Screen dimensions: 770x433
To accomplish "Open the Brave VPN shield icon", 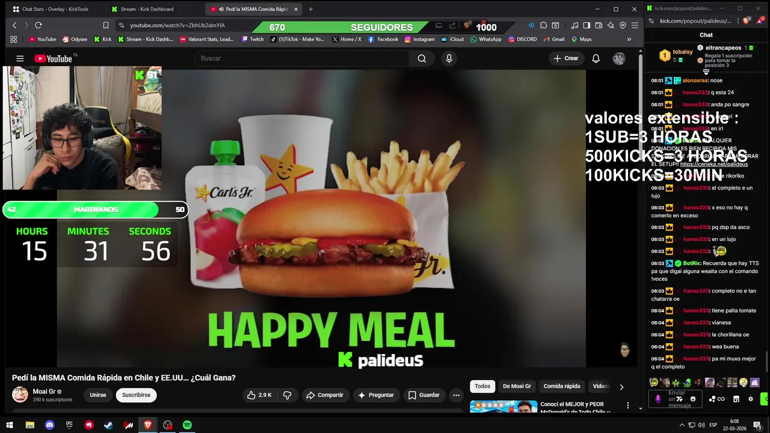I will 623,25.
